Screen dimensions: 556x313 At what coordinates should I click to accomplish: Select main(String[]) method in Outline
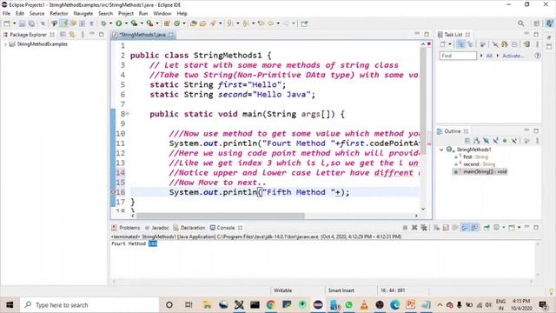[x=480, y=172]
